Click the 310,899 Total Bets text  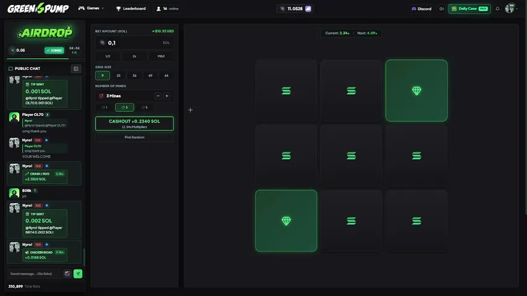click(x=24, y=286)
